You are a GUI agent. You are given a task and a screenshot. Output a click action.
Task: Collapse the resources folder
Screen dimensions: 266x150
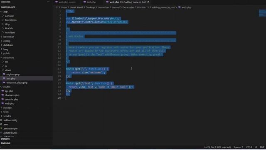click(x=8, y=57)
